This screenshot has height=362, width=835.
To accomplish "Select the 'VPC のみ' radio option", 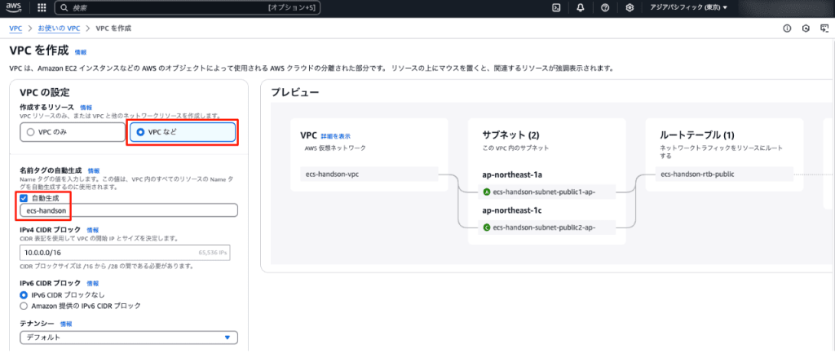I will pos(30,132).
